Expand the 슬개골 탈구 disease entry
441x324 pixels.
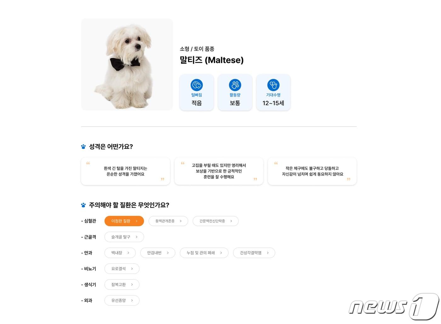[x=124, y=237]
